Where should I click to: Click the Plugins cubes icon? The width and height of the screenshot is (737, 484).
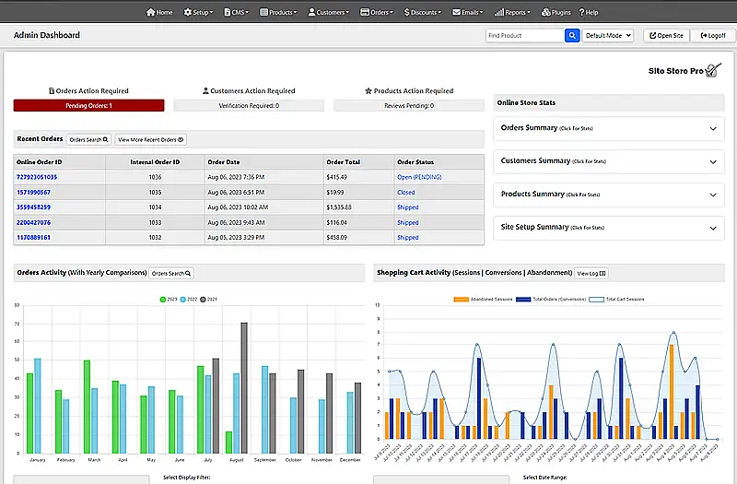pyautogui.click(x=545, y=12)
